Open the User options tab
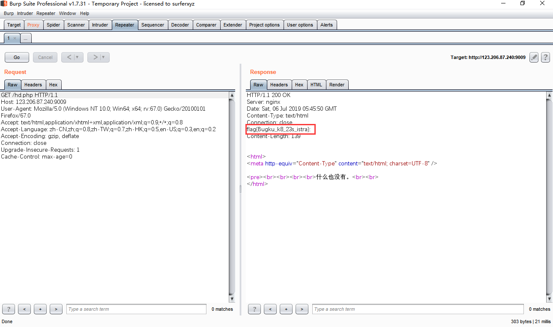 [x=300, y=25]
